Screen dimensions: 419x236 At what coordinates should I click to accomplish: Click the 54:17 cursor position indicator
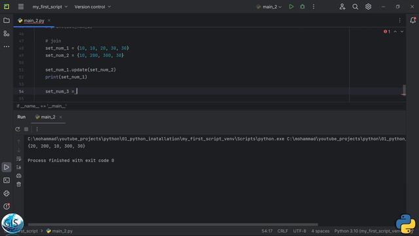point(267,231)
